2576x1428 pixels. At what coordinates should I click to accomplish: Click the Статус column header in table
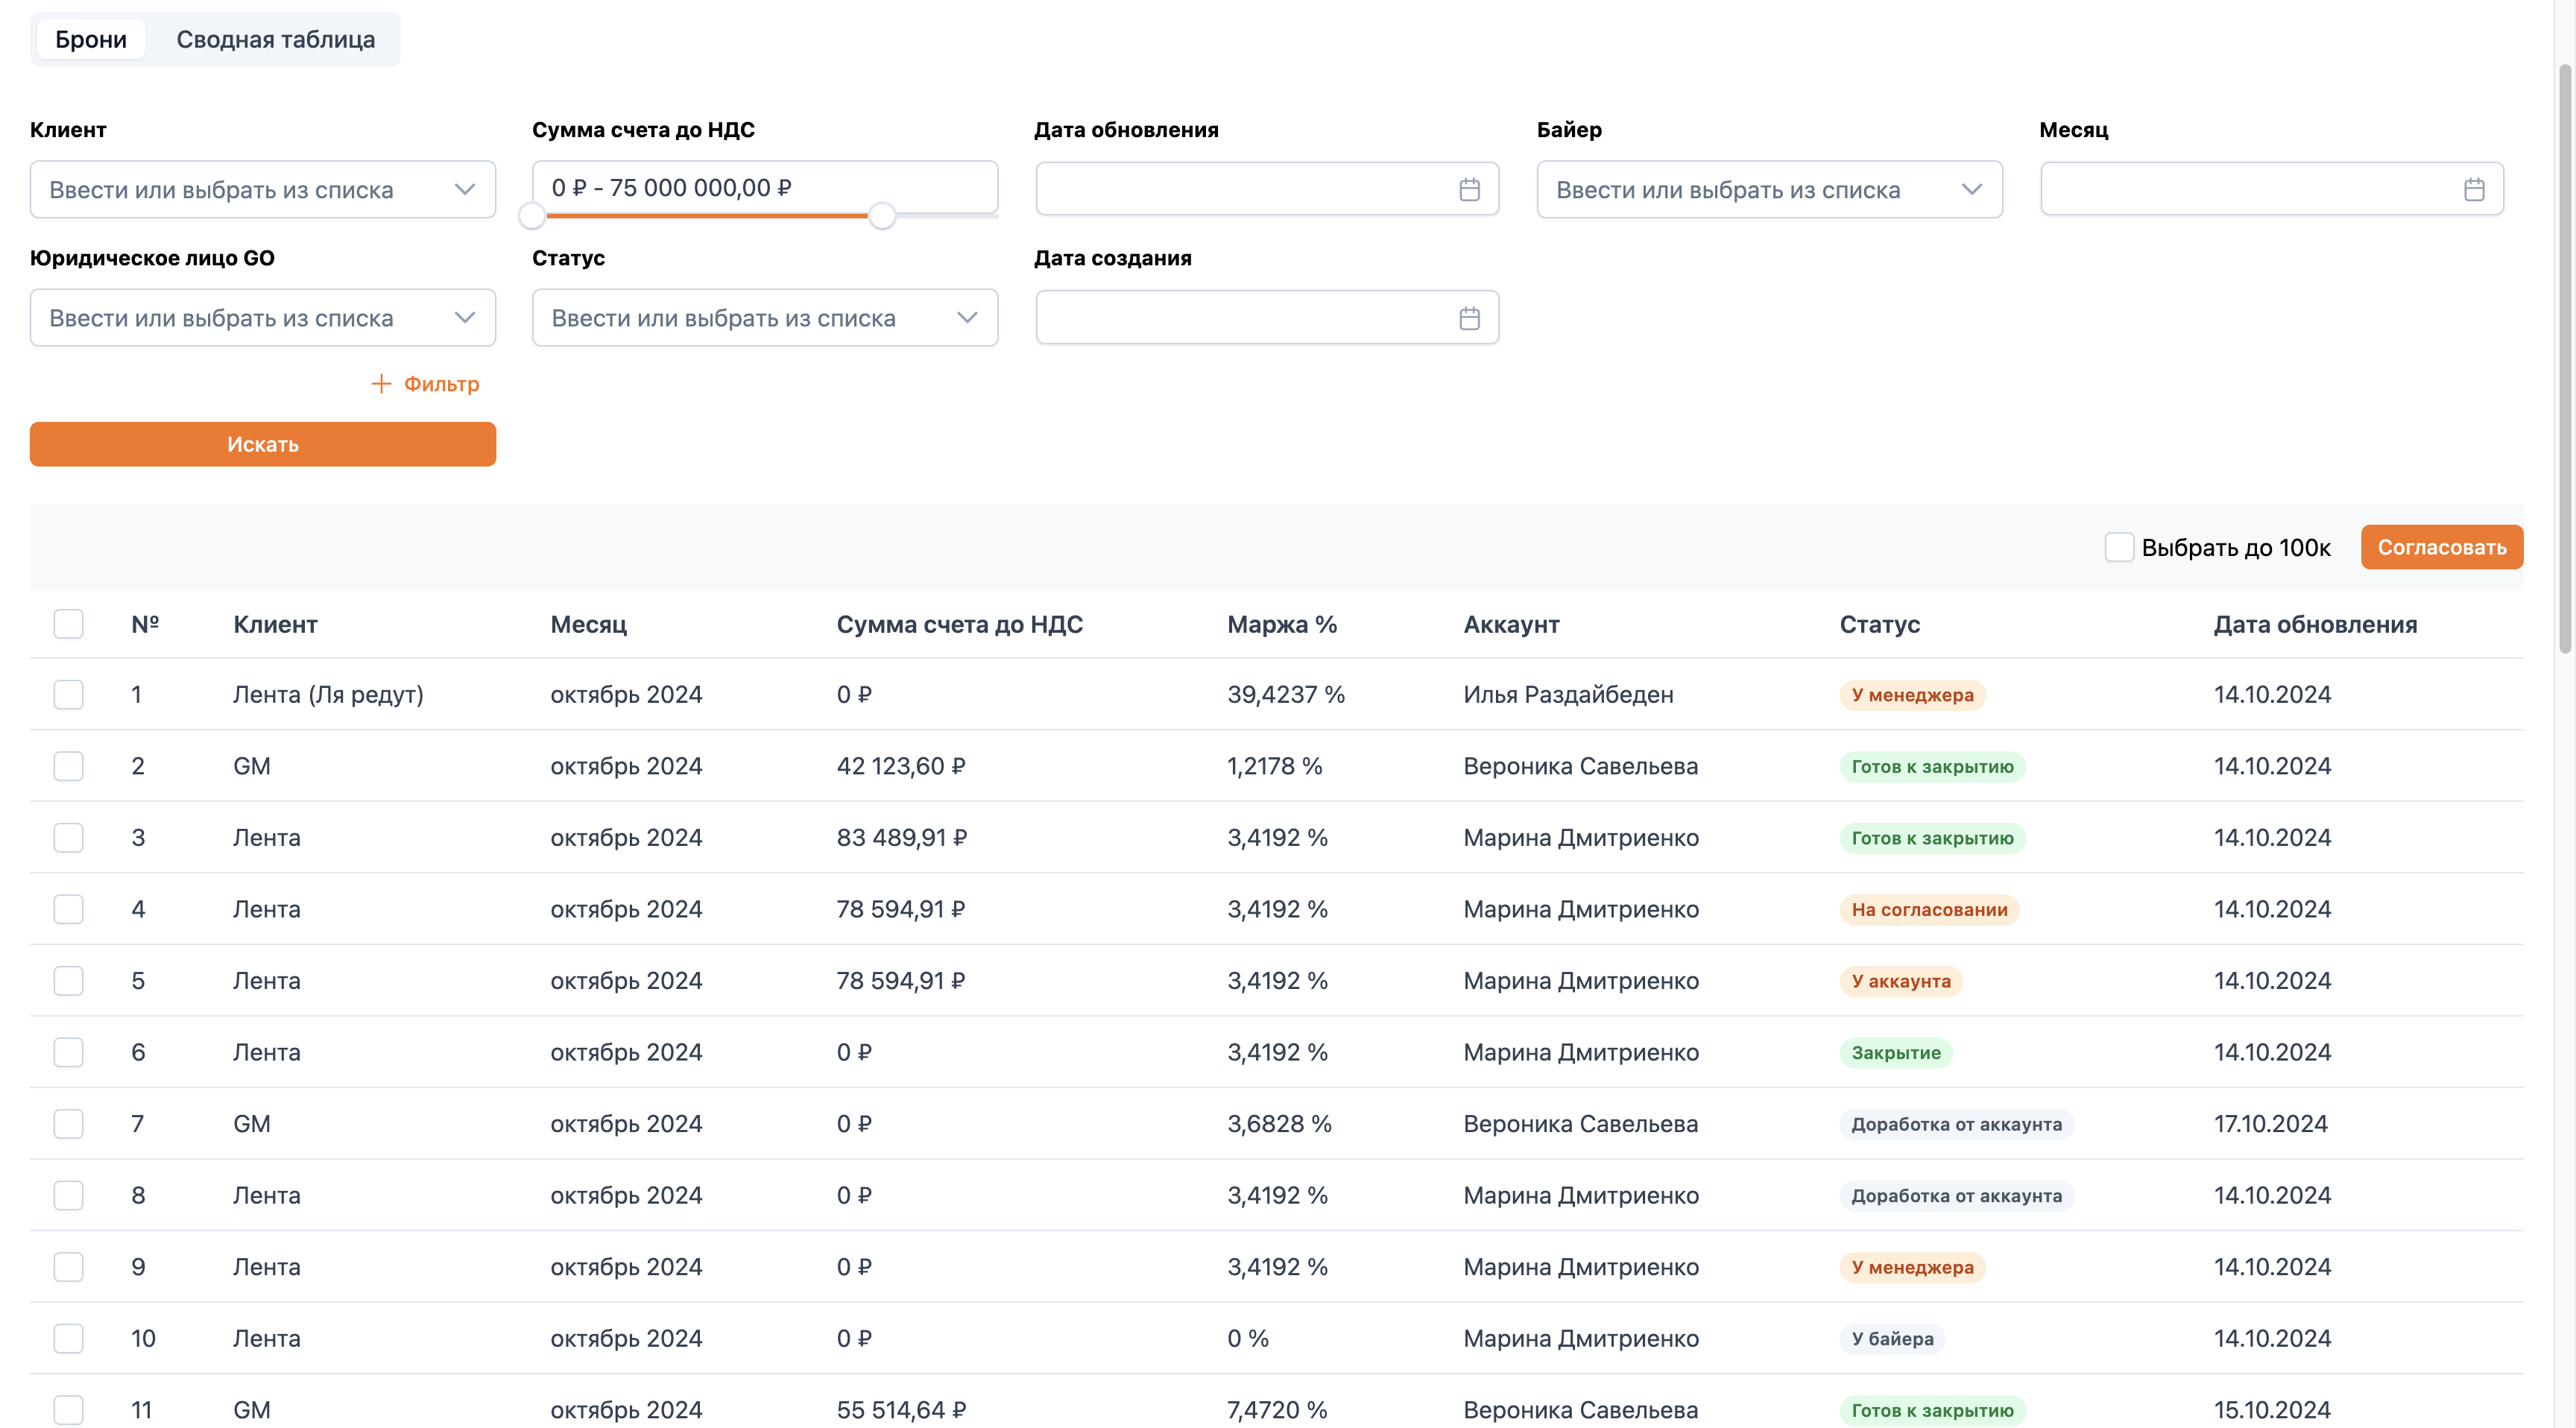tap(1879, 624)
